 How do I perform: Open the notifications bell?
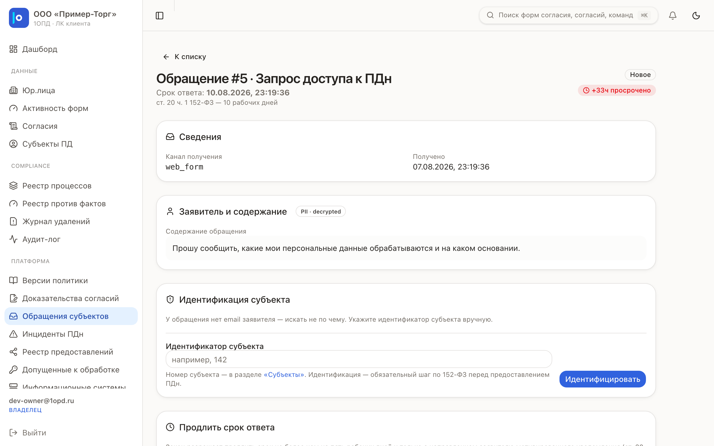(672, 16)
